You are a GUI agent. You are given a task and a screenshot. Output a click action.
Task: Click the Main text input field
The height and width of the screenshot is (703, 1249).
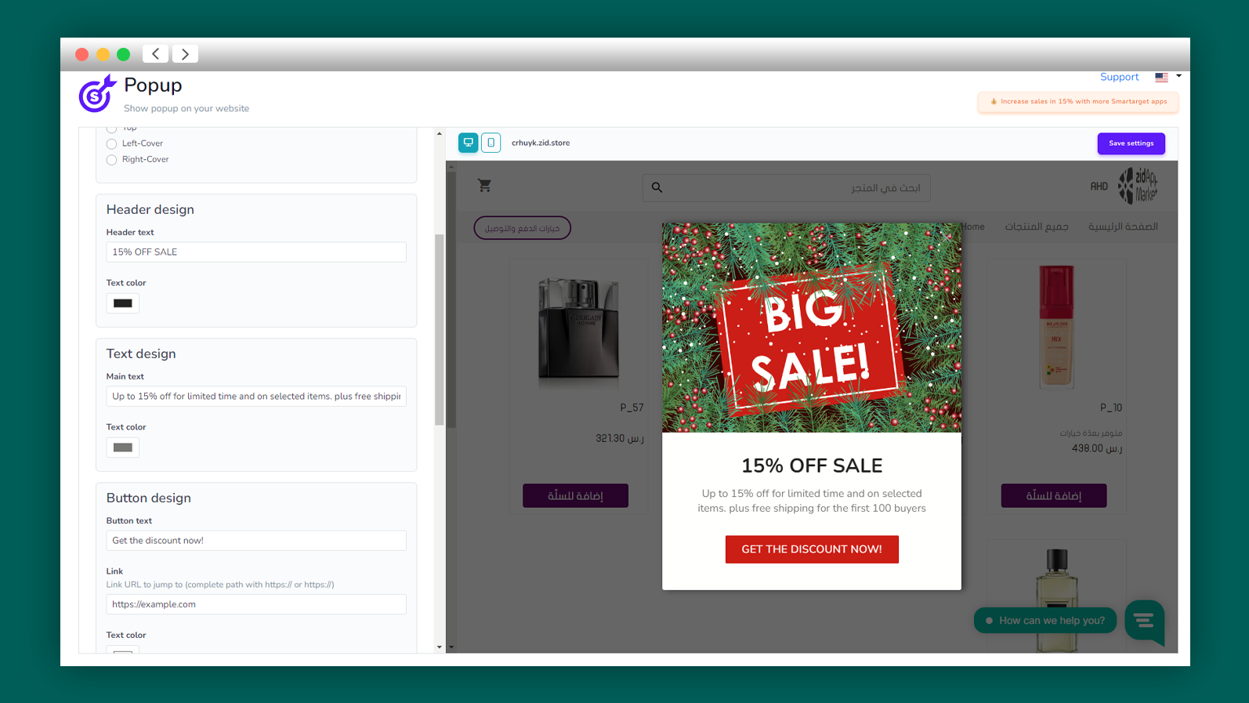(256, 397)
